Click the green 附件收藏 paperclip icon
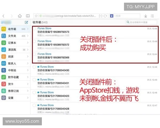 point(4,77)
